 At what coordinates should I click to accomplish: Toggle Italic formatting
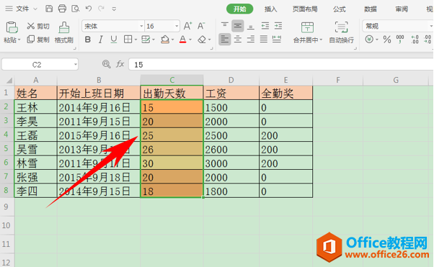(x=100, y=40)
